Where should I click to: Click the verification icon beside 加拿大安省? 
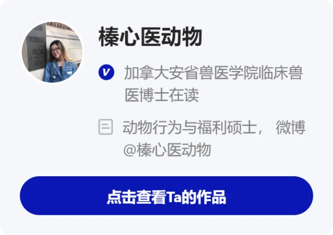coord(106,72)
